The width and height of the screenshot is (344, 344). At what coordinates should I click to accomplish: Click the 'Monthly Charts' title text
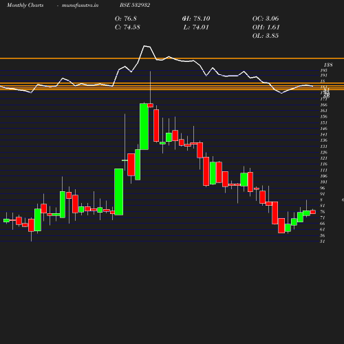(25, 6)
